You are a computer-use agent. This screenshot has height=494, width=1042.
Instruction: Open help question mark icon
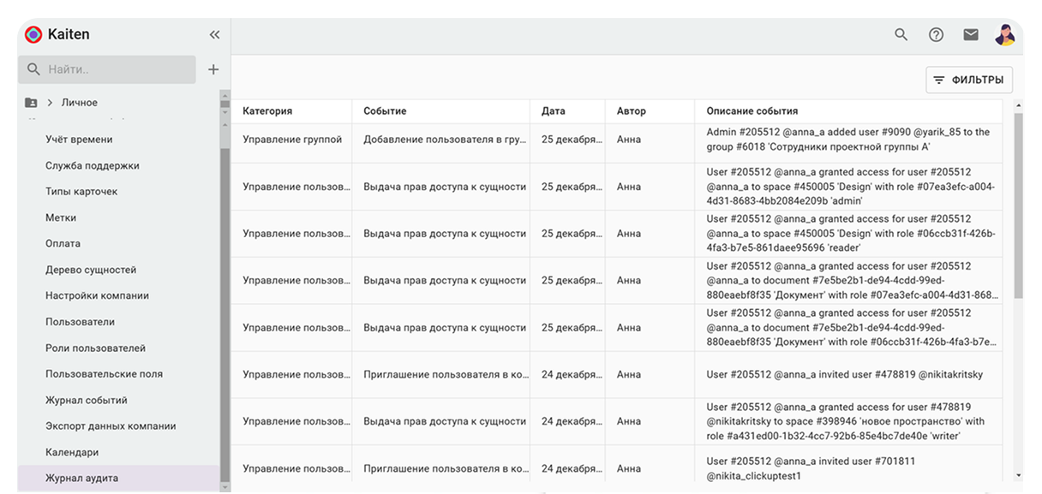point(936,34)
